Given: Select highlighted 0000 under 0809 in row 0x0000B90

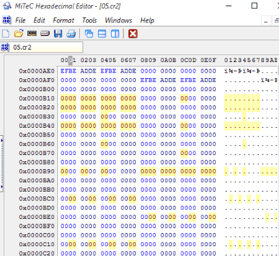Looking at the screenshot, I should point(148,171).
